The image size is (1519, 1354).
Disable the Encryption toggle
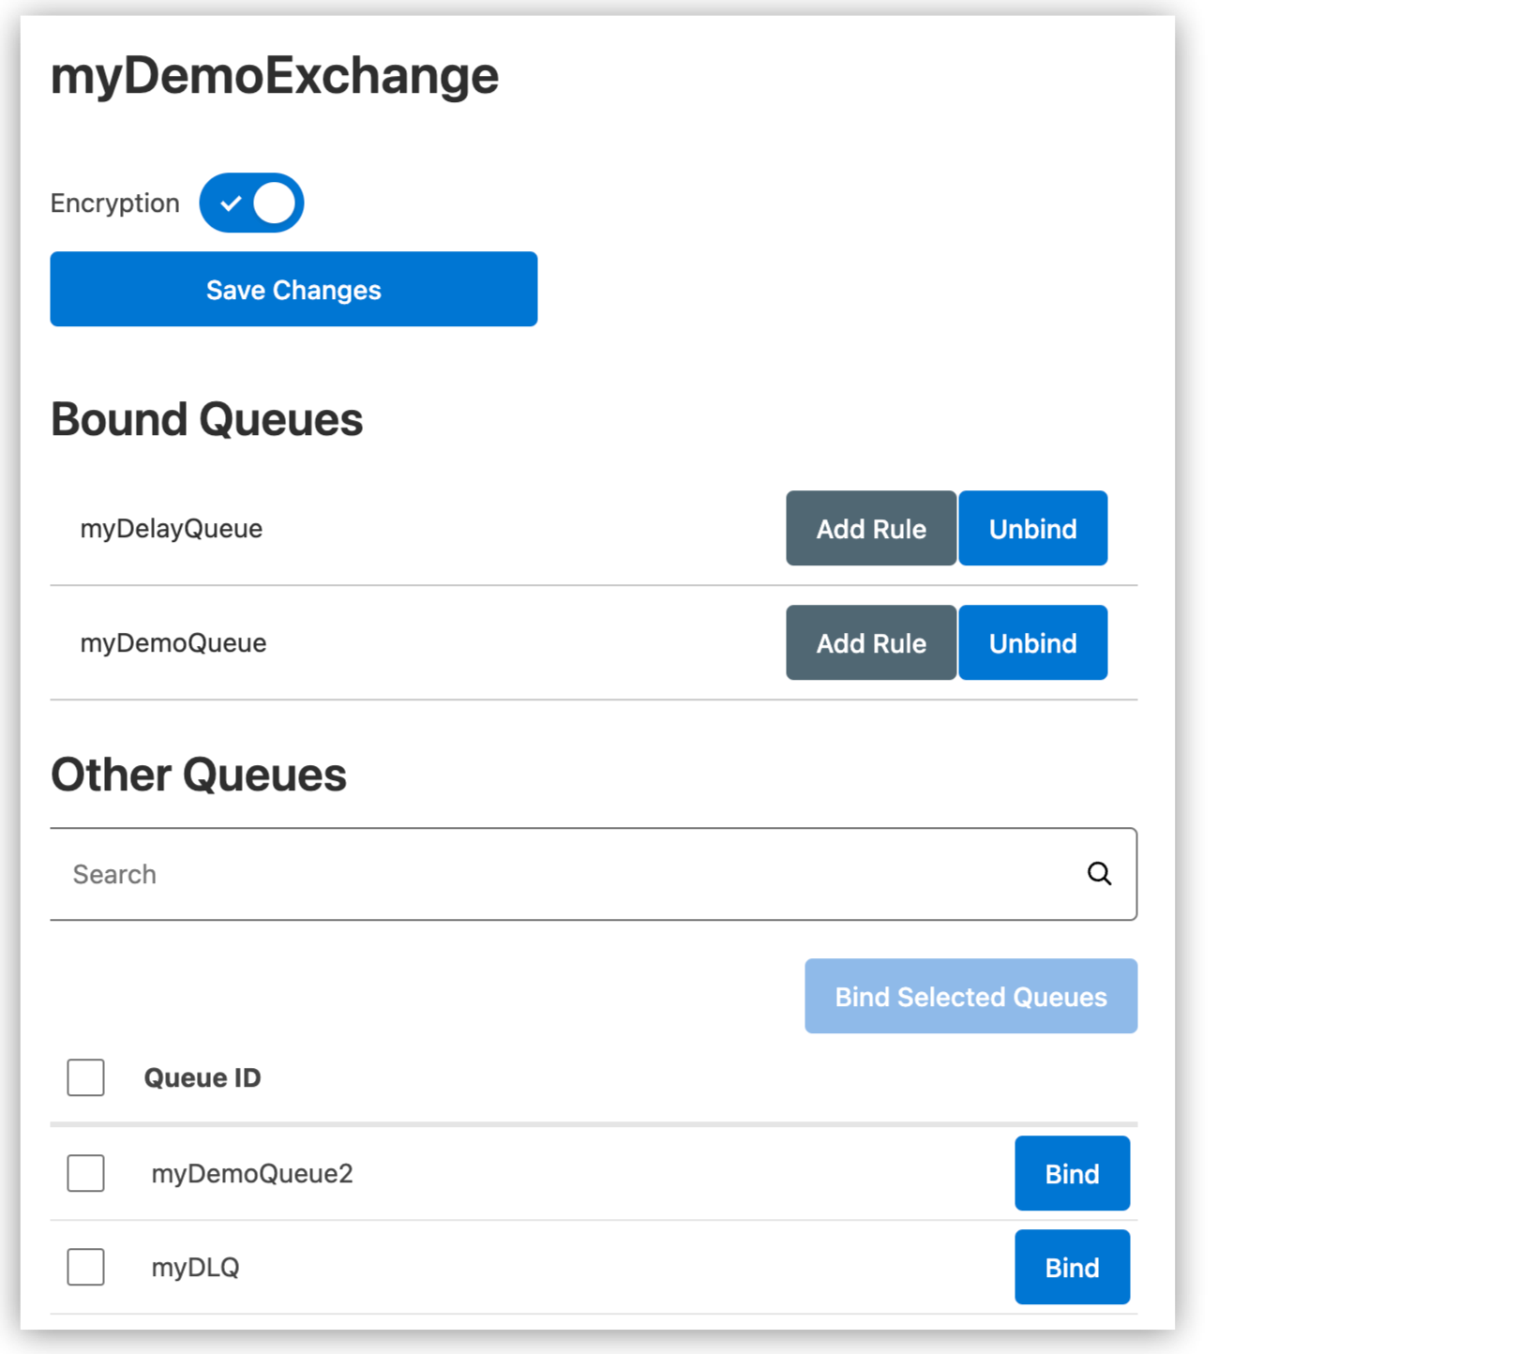coord(250,202)
